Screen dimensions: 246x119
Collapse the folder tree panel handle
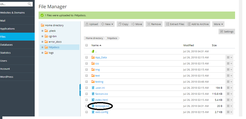(x=80, y=90)
